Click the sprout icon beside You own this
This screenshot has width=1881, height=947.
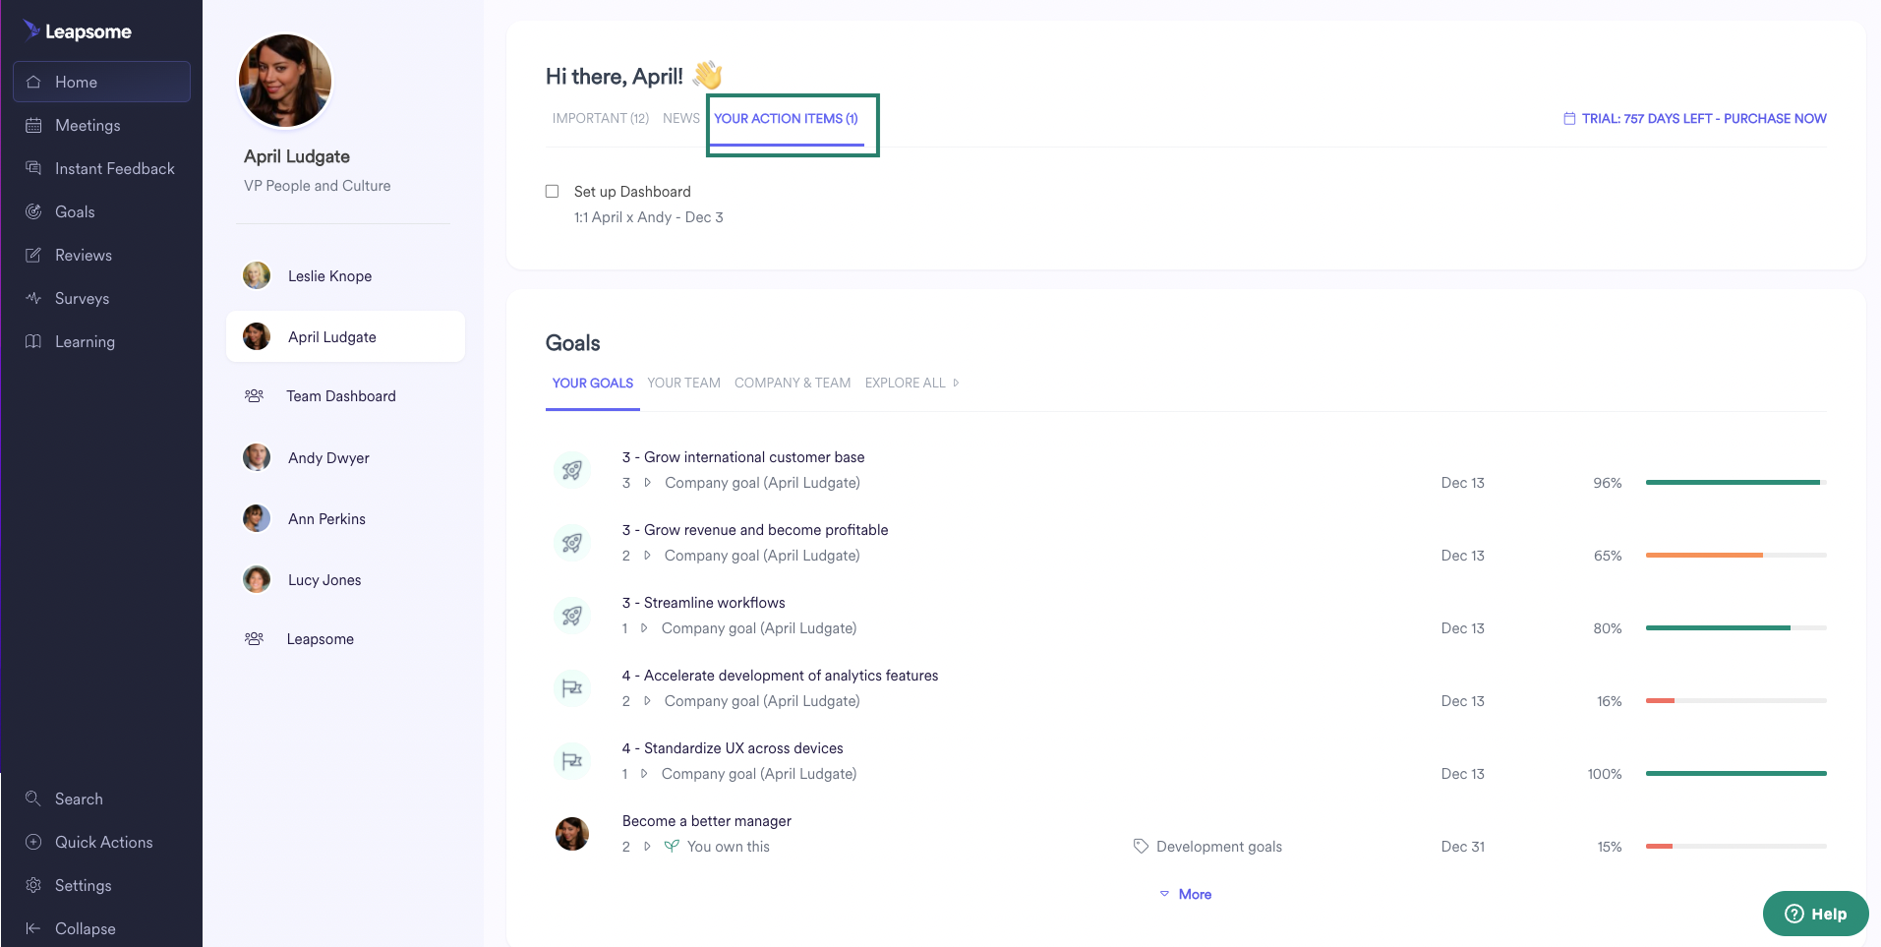(x=672, y=846)
